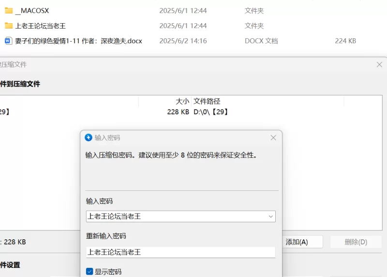Select the 妻子们的绿色爱情1-11 docx file name

click(78, 41)
